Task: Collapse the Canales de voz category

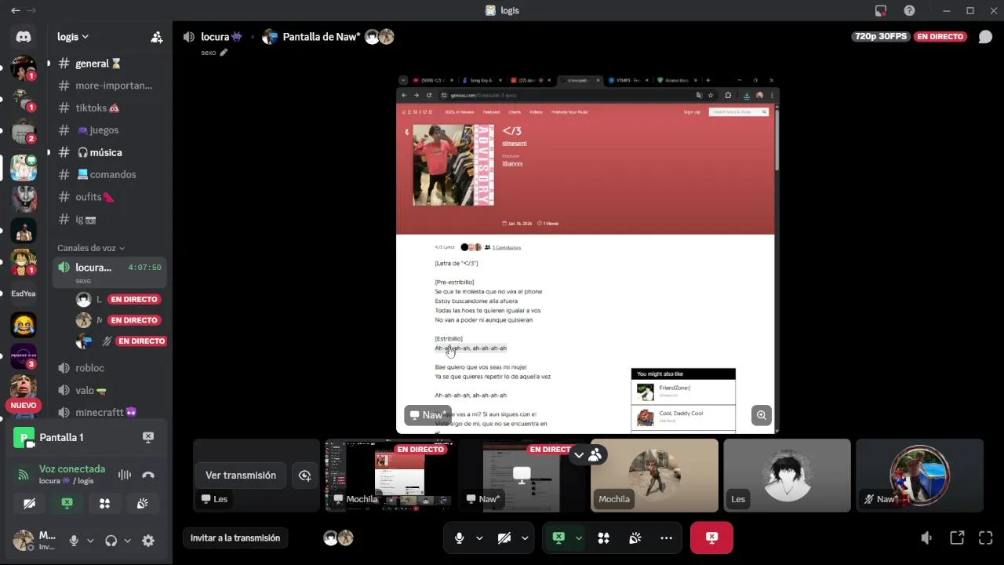Action: [91, 248]
